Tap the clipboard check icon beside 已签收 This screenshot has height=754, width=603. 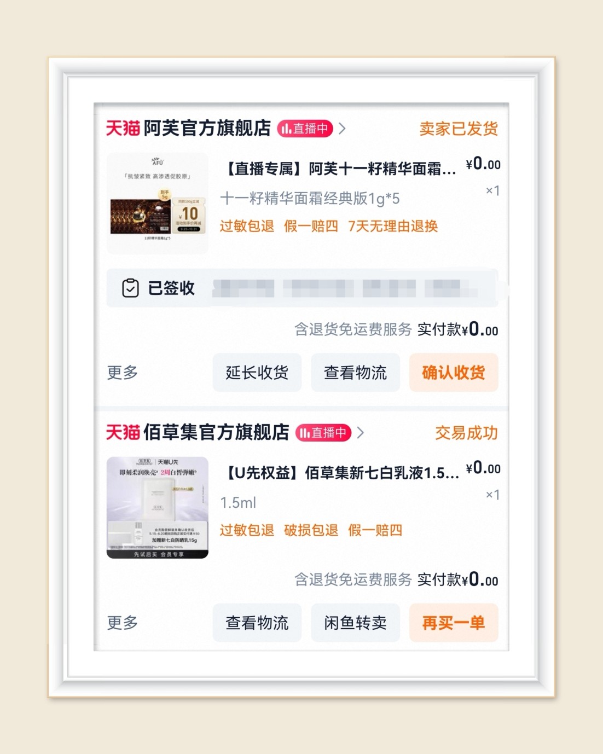pos(130,288)
